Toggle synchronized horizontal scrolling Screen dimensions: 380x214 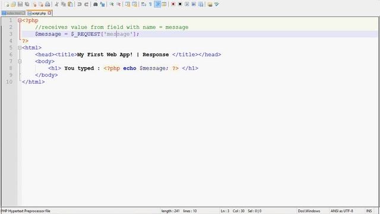pos(134,4)
